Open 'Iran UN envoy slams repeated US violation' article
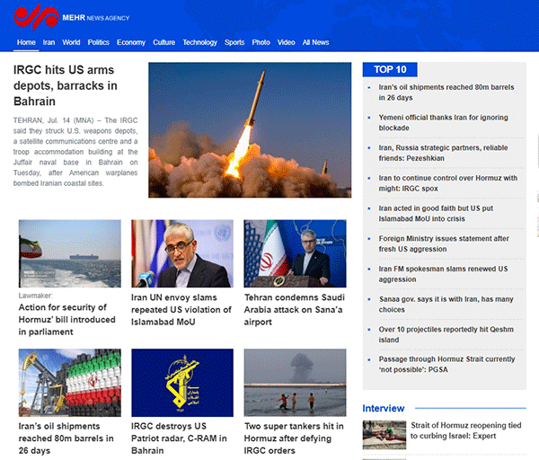 [181, 310]
